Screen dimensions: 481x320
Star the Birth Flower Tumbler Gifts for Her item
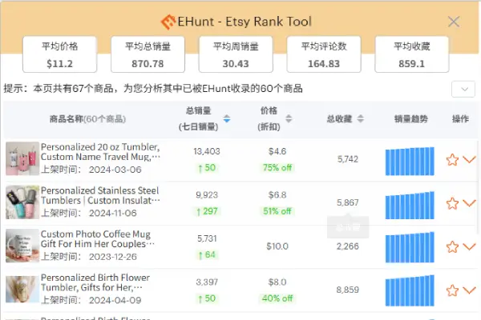coord(452,290)
